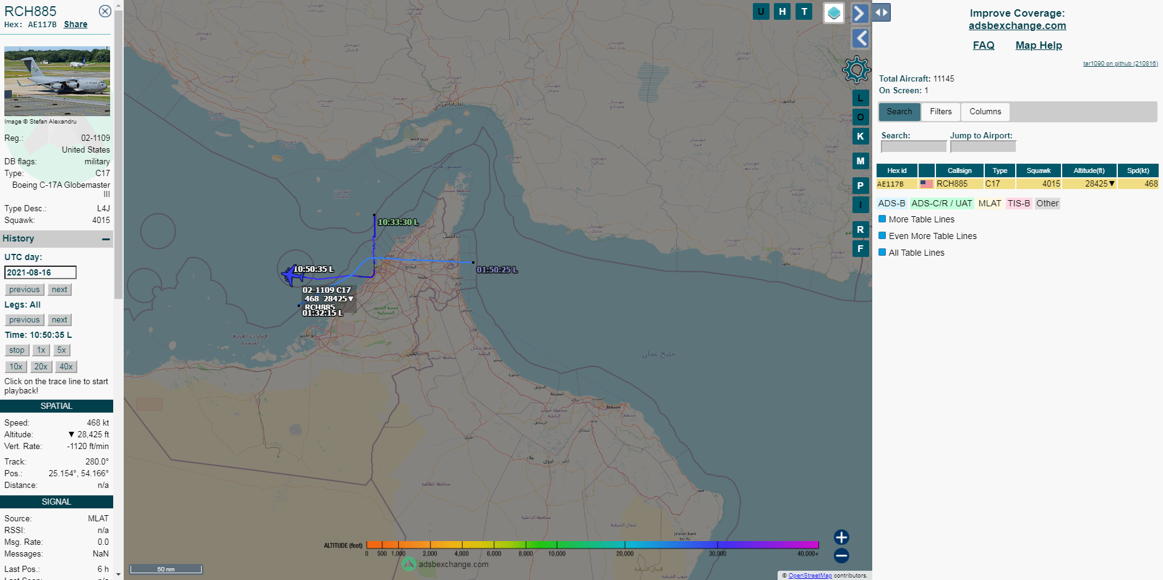Focus the Jump to Airport field
This screenshot has width=1163, height=580.
coord(983,146)
